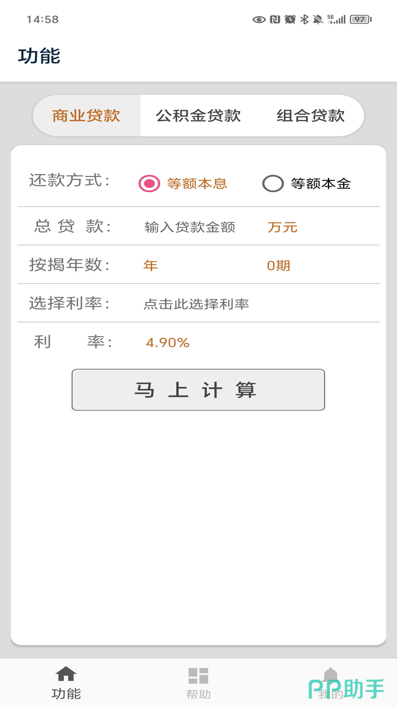
Task: Tap the 0期 periods field
Action: coord(279,265)
